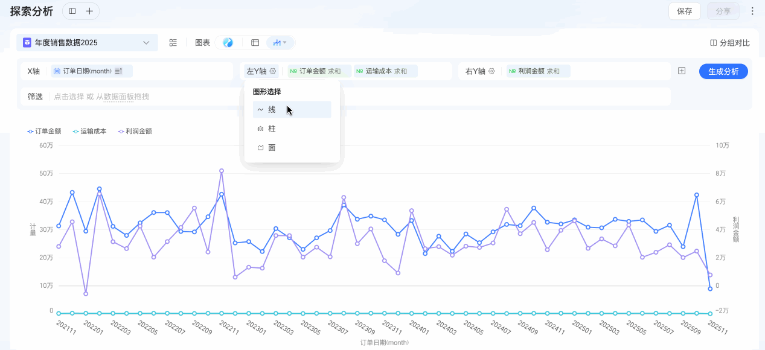Open the field list icon beside the dataset dropdown

tap(173, 42)
